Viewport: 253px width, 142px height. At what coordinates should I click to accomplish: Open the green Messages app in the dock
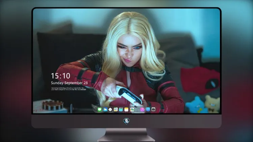point(100,110)
